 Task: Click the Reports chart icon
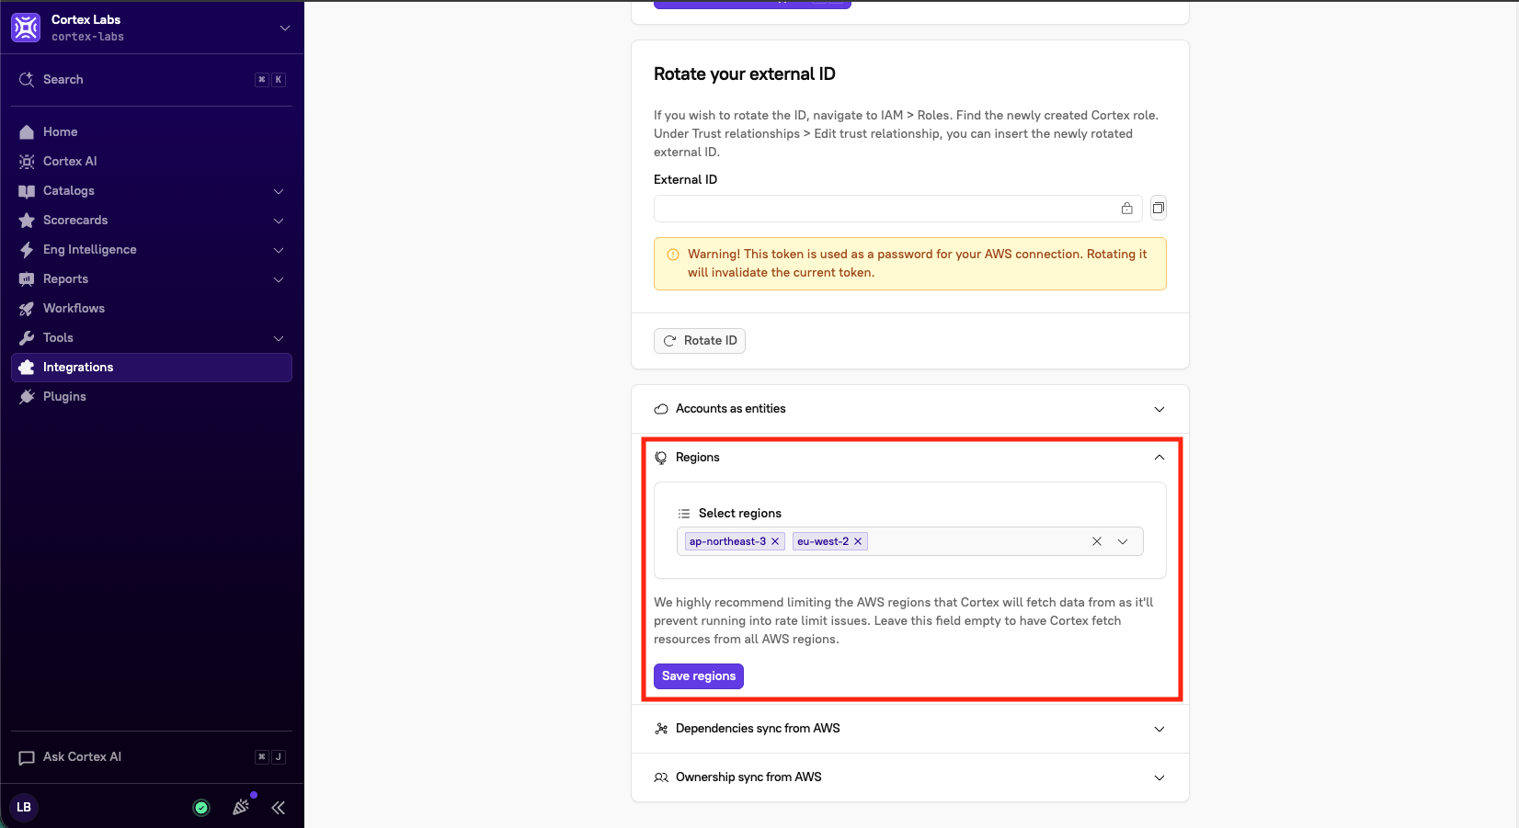(x=27, y=279)
